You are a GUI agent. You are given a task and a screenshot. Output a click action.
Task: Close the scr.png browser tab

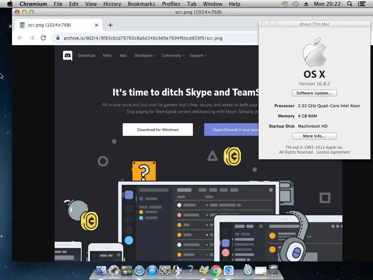point(96,25)
